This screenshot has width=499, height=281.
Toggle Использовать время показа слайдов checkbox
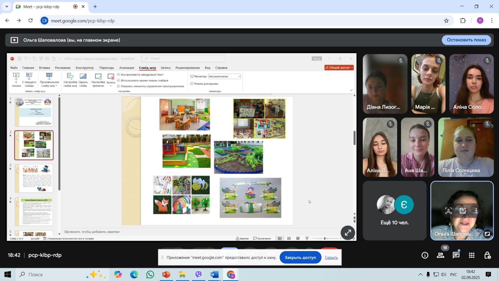pyautogui.click(x=119, y=80)
